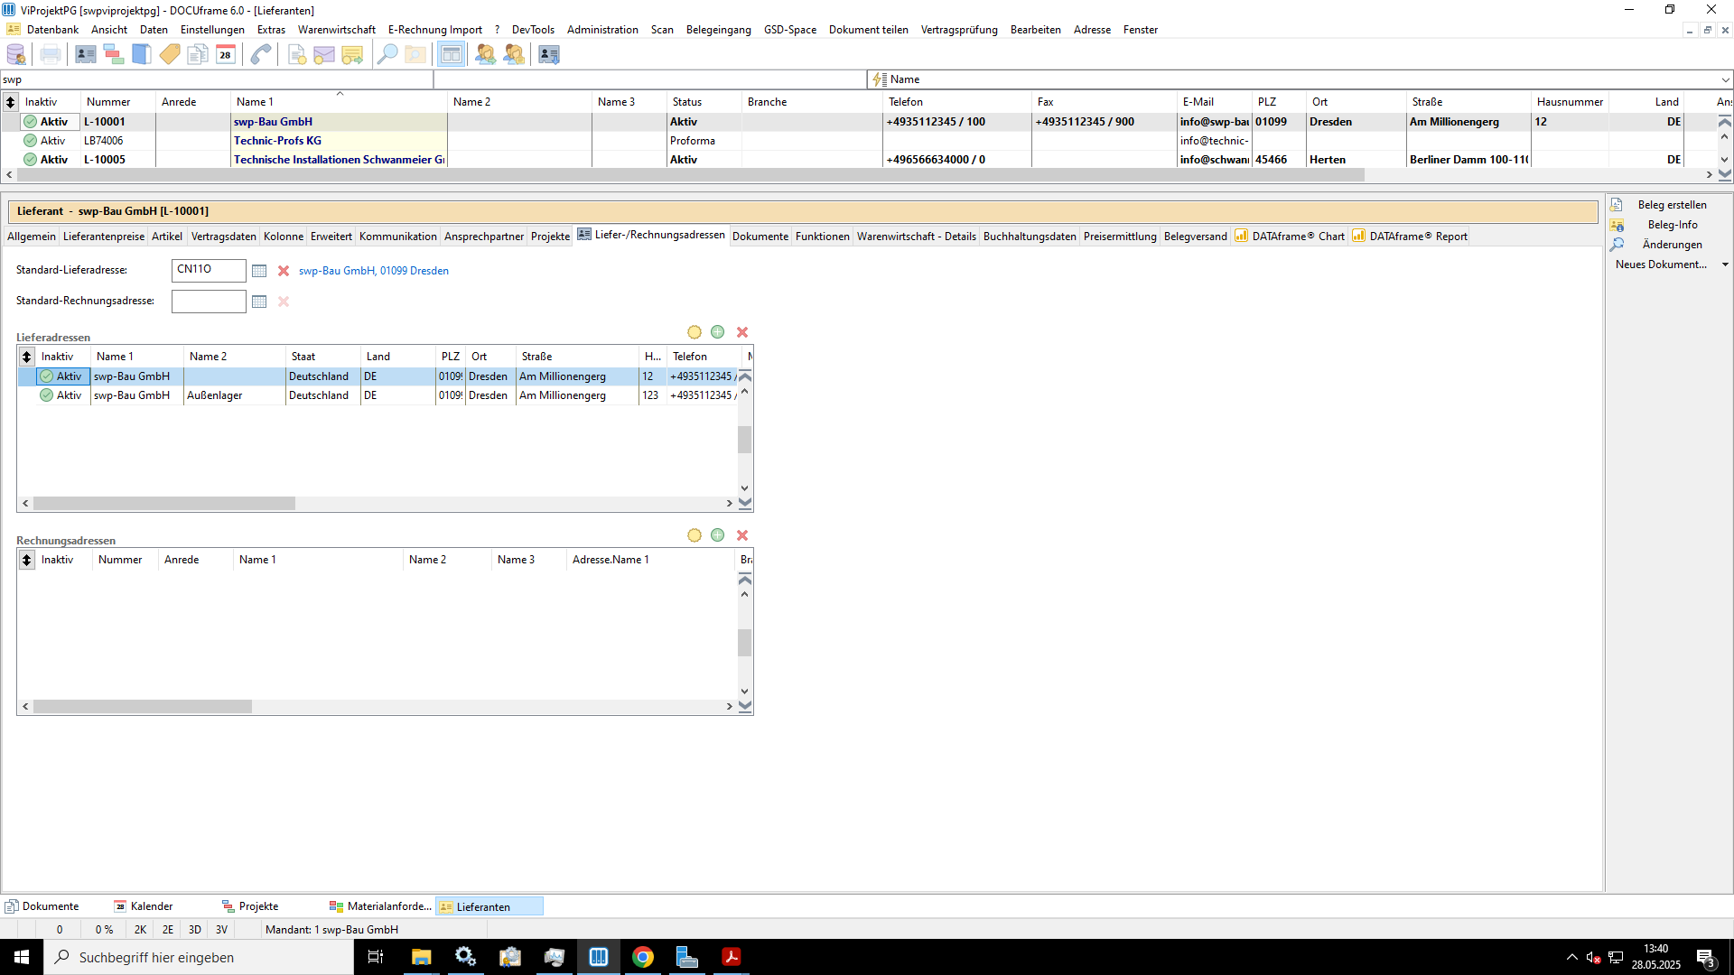Click the Änderungen button

click(1671, 245)
